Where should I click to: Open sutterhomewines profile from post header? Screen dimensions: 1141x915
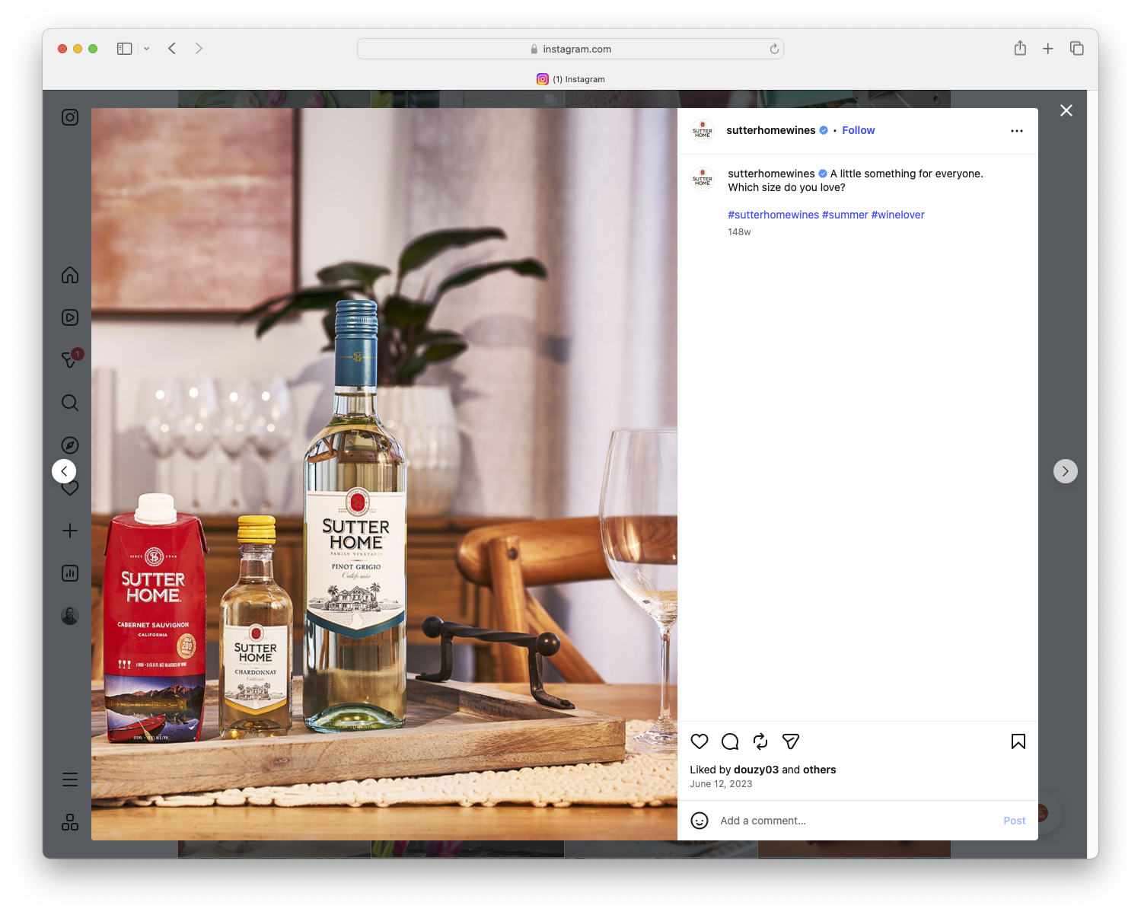pyautogui.click(x=771, y=130)
